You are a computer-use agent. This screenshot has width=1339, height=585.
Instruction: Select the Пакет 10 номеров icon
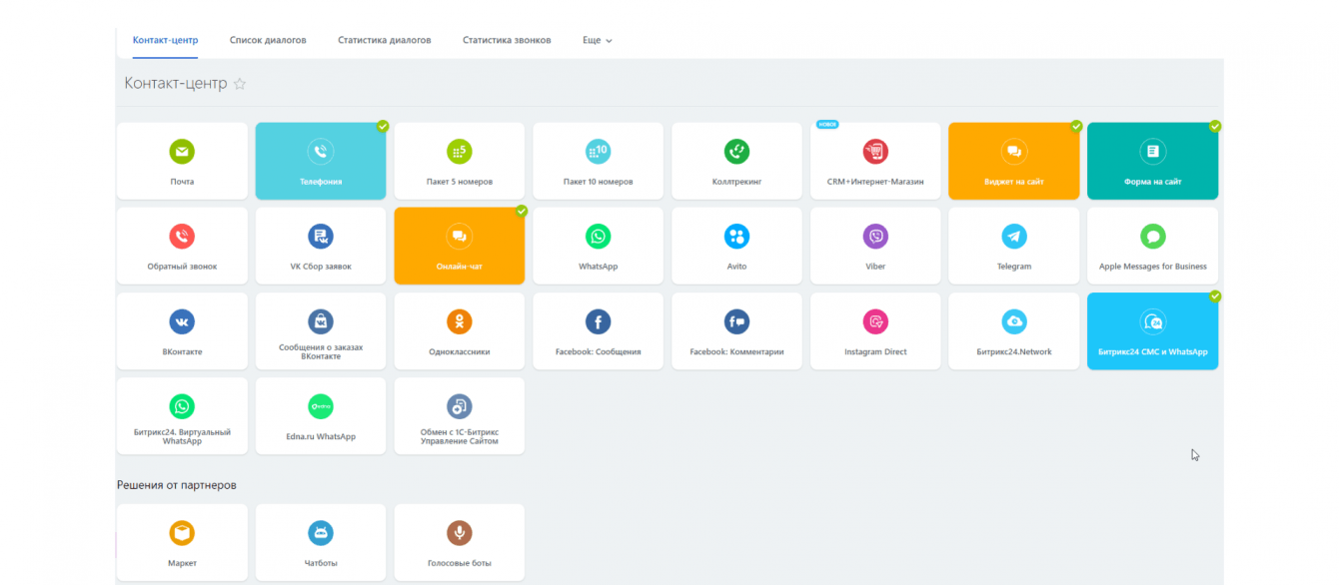[598, 152]
